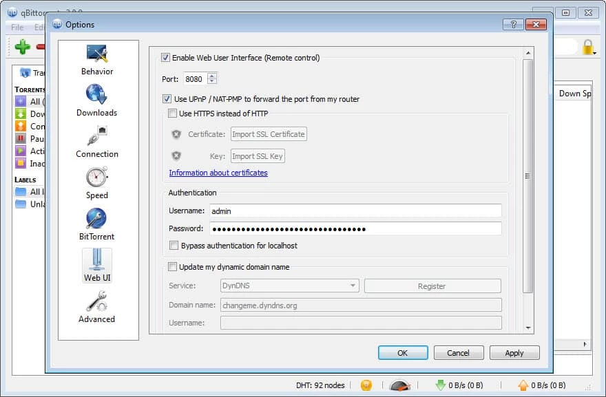Open the DynDNS service dropdown
This screenshot has height=397, width=606.
290,286
